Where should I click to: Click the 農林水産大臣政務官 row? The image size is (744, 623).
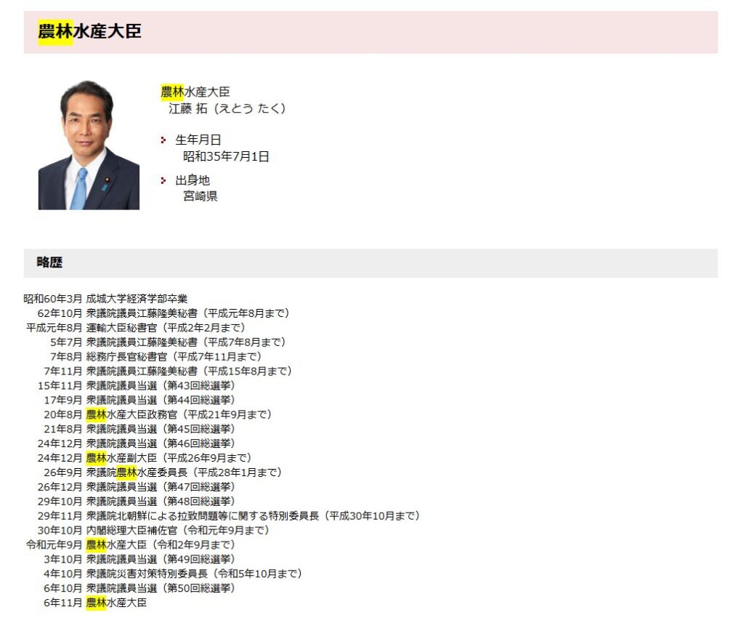point(158,414)
